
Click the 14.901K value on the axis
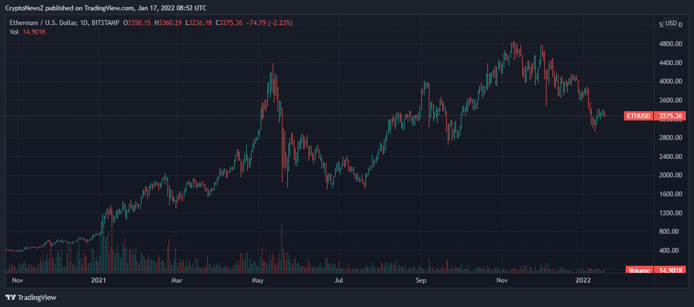tap(671, 270)
